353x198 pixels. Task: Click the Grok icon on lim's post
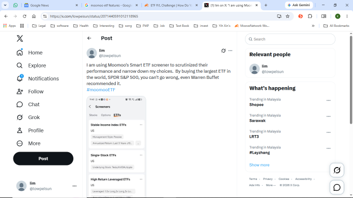[223, 51]
